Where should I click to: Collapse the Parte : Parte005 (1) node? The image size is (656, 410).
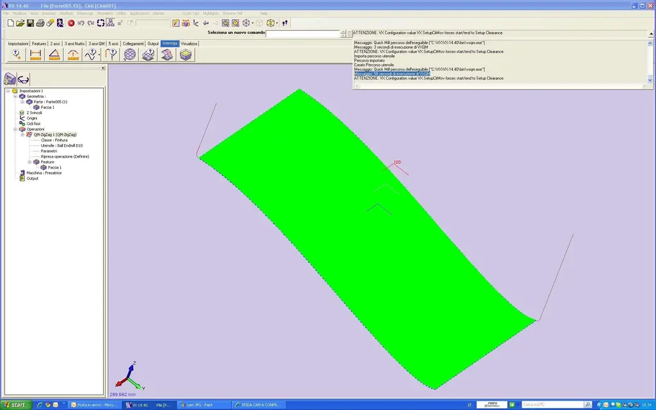(22, 102)
